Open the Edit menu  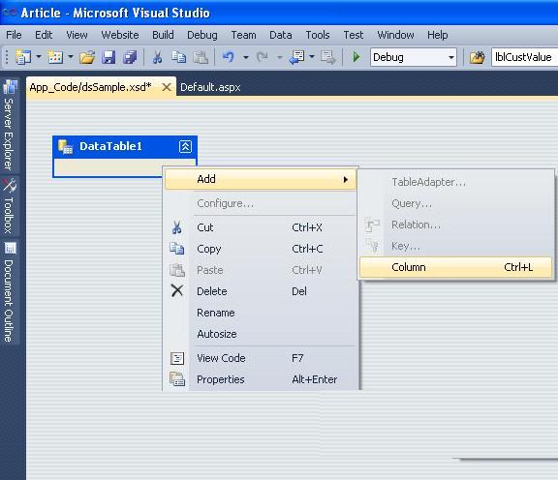[x=44, y=35]
